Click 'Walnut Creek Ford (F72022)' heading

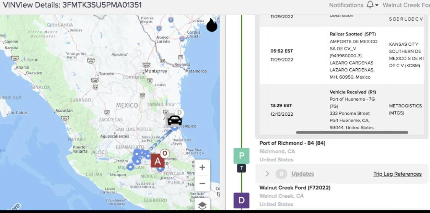coord(295,187)
